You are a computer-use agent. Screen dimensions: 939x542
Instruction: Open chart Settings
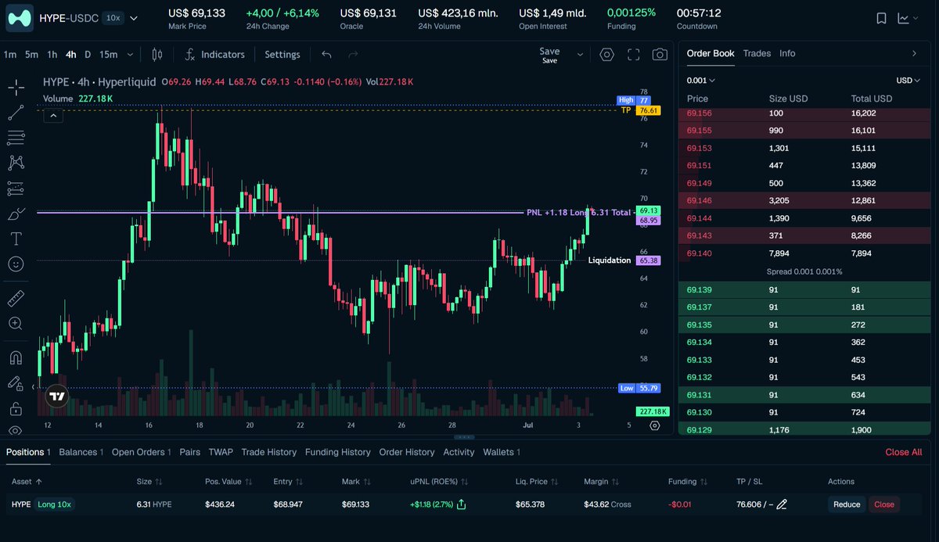click(x=282, y=55)
